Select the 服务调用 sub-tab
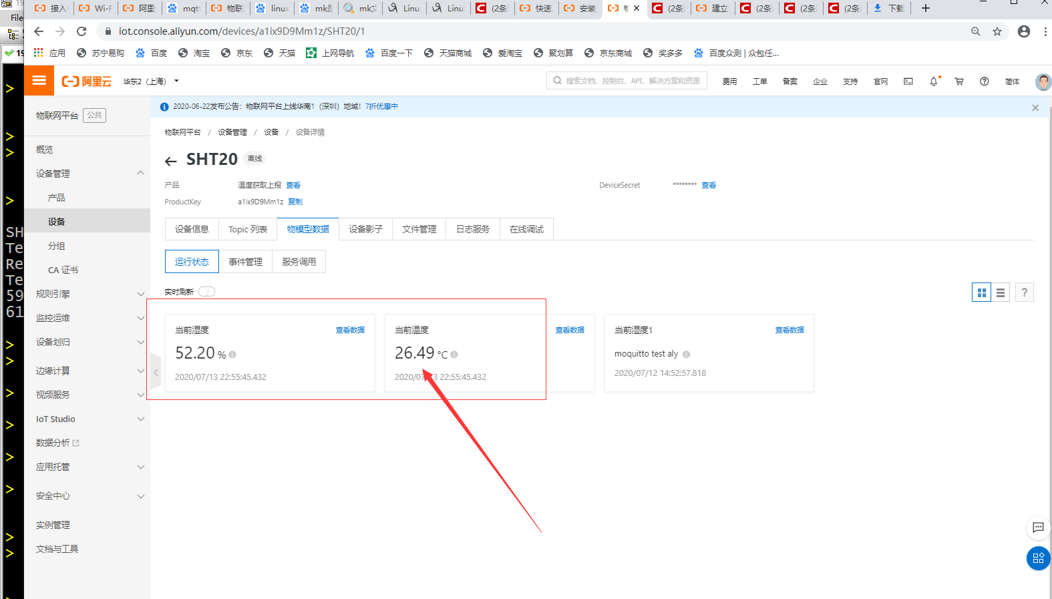 pyautogui.click(x=299, y=262)
